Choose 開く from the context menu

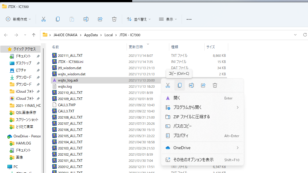202,98
